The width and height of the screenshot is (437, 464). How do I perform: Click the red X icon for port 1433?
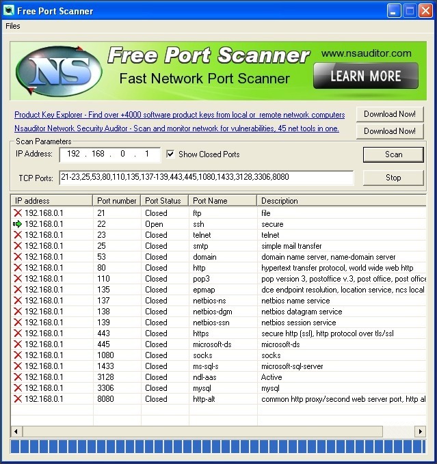(18, 366)
